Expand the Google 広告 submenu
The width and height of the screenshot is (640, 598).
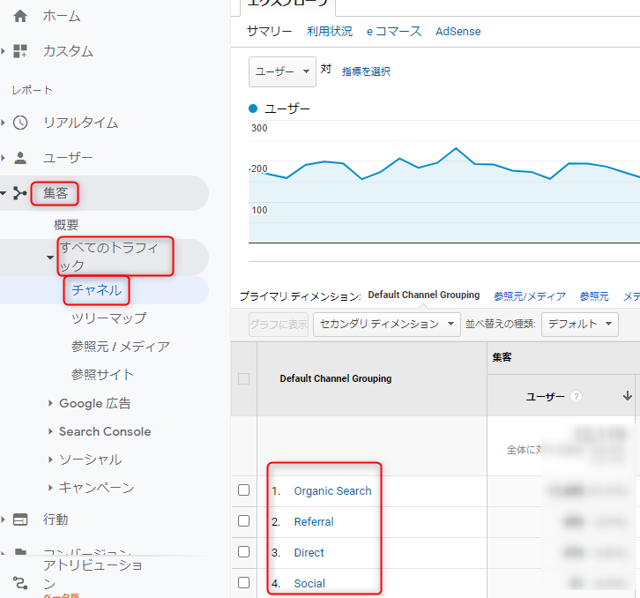50,404
